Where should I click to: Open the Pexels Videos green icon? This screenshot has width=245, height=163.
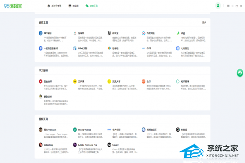pyautogui.click(x=75, y=130)
